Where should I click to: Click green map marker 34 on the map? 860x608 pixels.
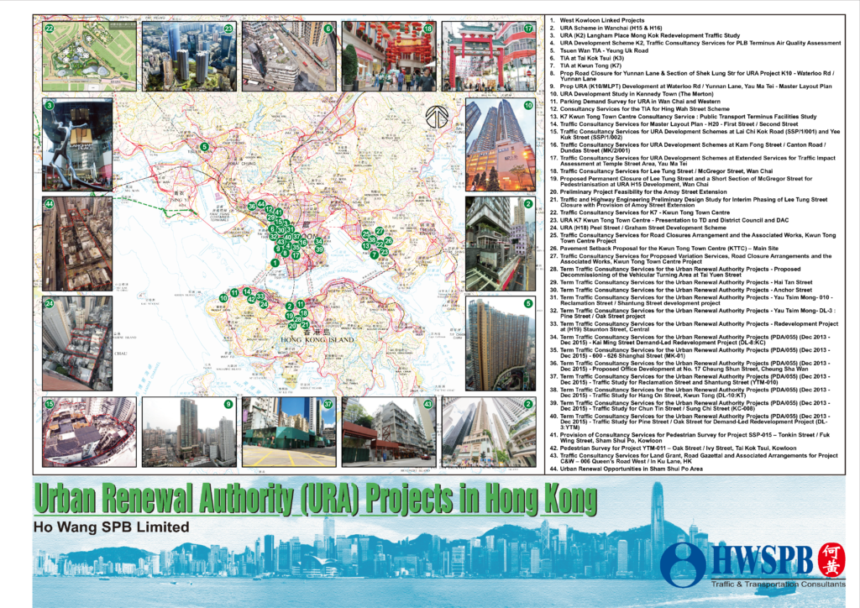point(318,241)
